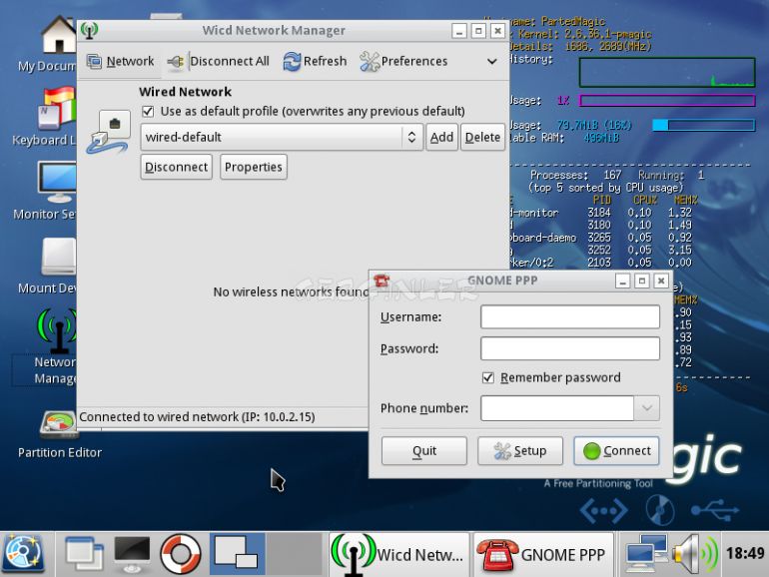Click the show desktop windows icon in taskbar

point(84,554)
